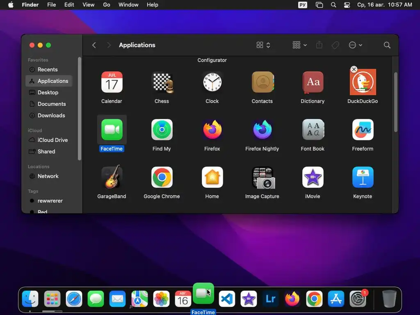
Task: Open the Help menu
Action: [x=153, y=5]
